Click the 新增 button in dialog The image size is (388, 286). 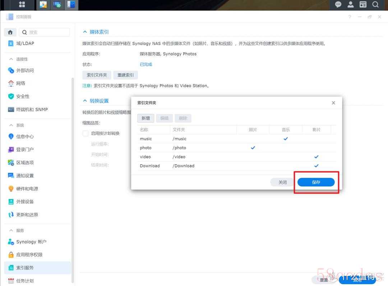146,118
